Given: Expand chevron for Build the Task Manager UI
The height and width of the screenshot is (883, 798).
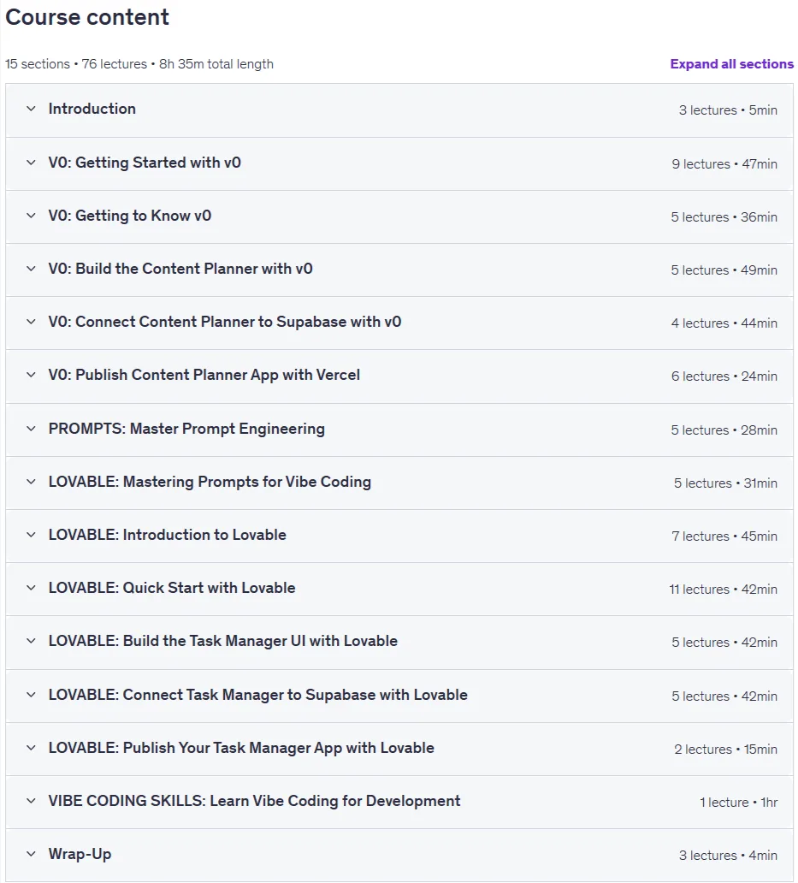Looking at the screenshot, I should [31, 641].
